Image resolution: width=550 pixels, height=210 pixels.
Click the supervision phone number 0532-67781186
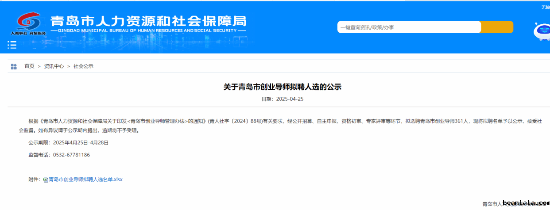tap(71, 155)
